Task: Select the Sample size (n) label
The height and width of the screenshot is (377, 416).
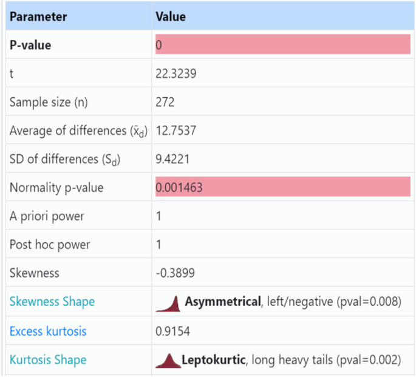Action: coord(49,103)
